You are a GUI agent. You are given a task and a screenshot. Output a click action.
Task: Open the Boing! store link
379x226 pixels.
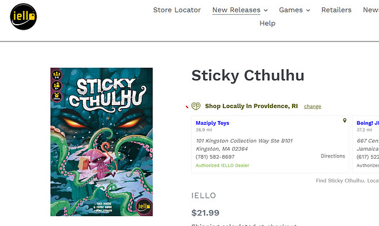coord(368,123)
